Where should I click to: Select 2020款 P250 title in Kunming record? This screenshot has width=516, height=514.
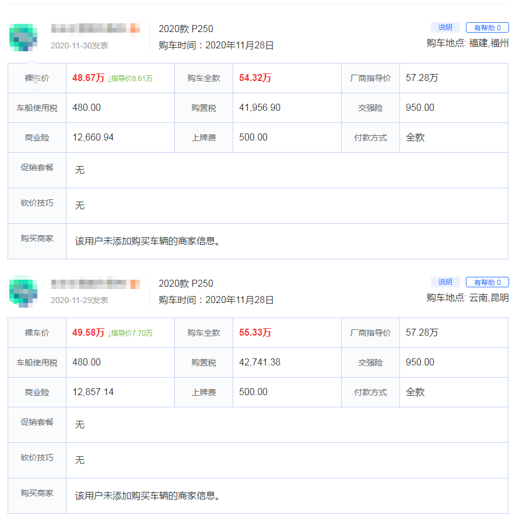186,283
